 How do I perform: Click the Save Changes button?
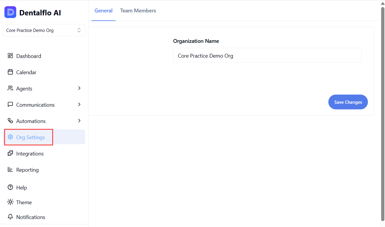pyautogui.click(x=348, y=102)
